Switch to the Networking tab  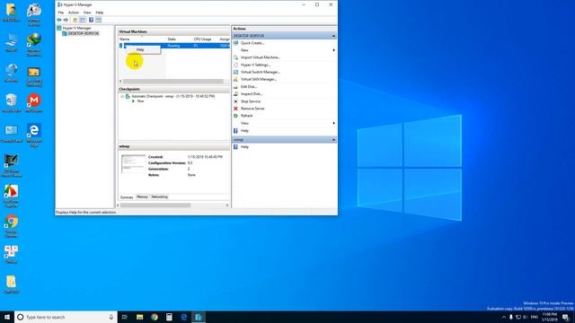click(x=160, y=197)
